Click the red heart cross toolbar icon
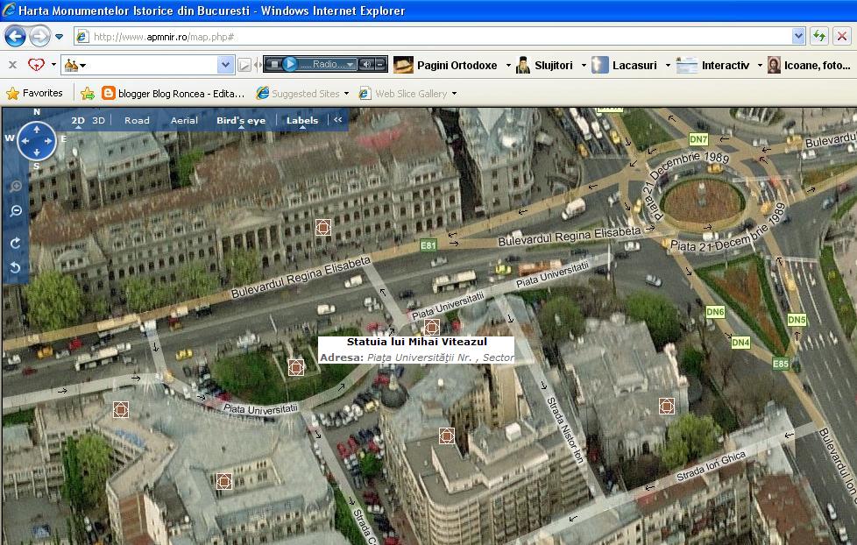The width and height of the screenshot is (857, 545). coord(36,65)
